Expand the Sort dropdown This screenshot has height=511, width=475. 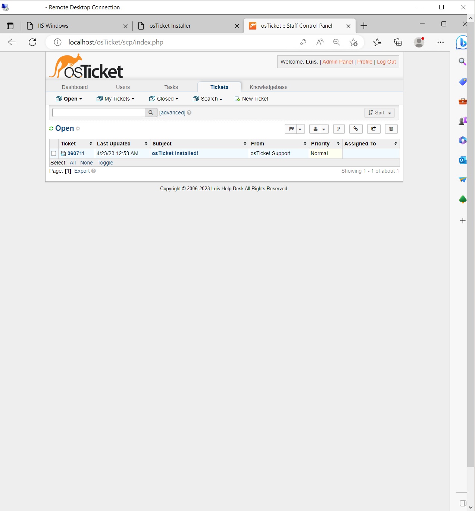pyautogui.click(x=379, y=113)
